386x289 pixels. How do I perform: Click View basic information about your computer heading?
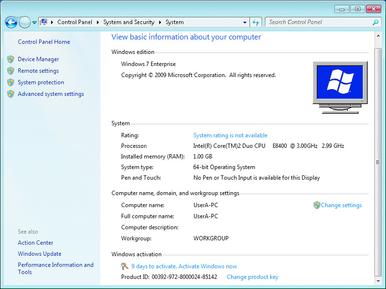(x=186, y=37)
